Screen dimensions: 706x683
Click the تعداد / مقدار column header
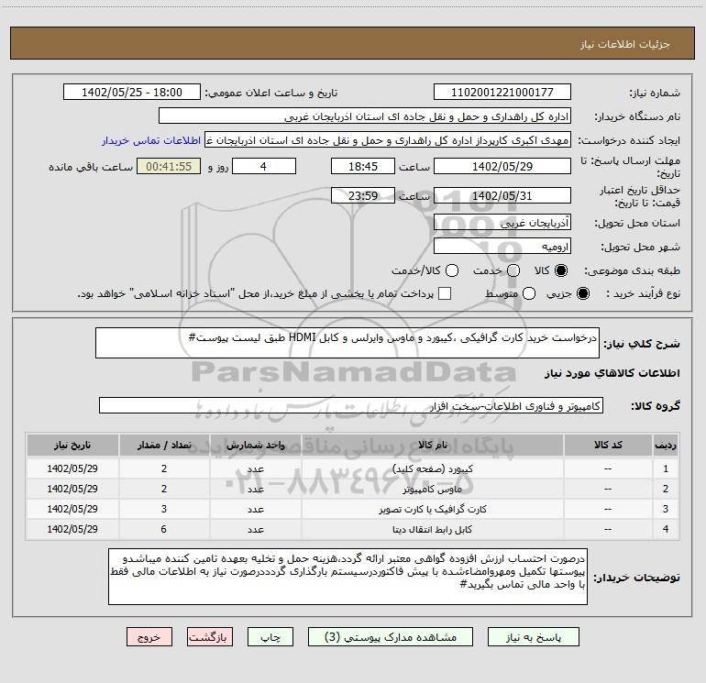(164, 445)
